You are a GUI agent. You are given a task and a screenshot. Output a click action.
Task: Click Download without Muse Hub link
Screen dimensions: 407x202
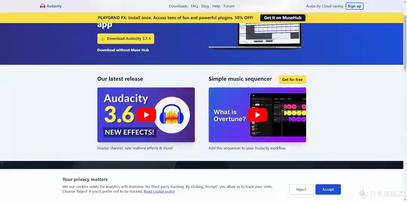click(123, 50)
